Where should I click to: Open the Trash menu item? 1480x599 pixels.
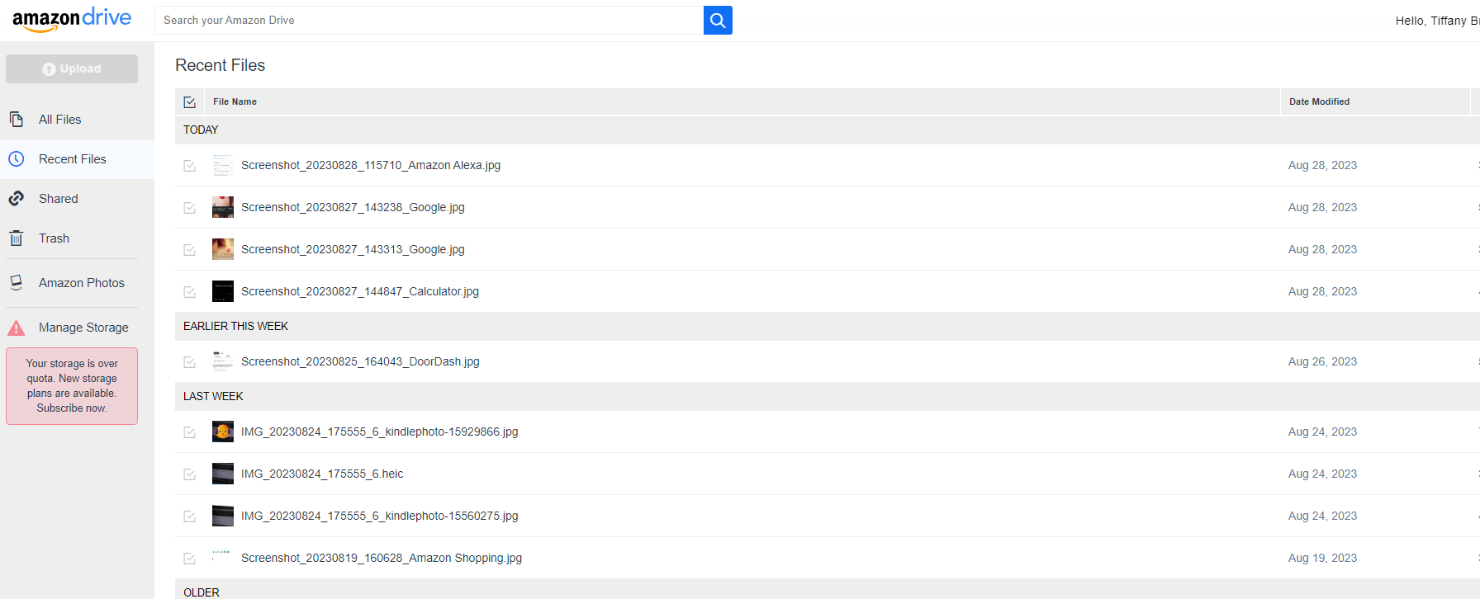point(54,238)
